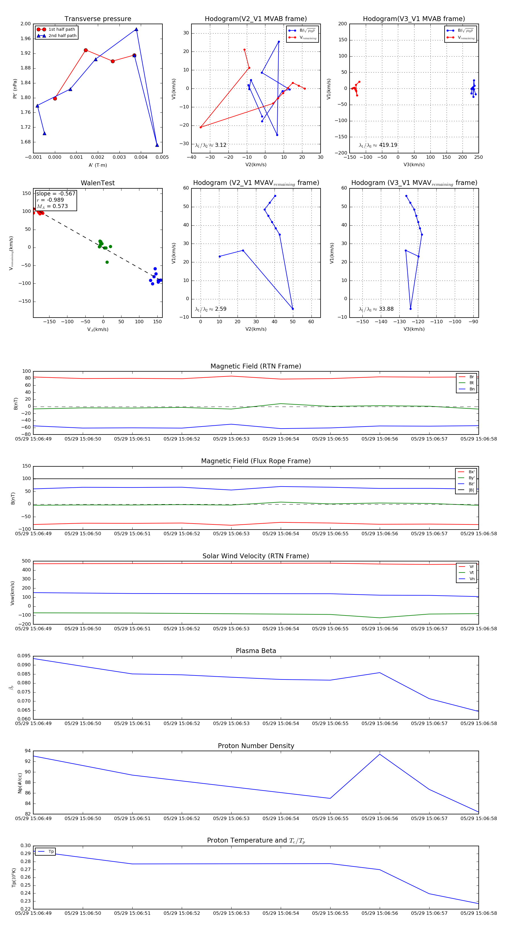Click the "Hodogram (V3_V1 MVAV remaining frame)" title

click(414, 183)
